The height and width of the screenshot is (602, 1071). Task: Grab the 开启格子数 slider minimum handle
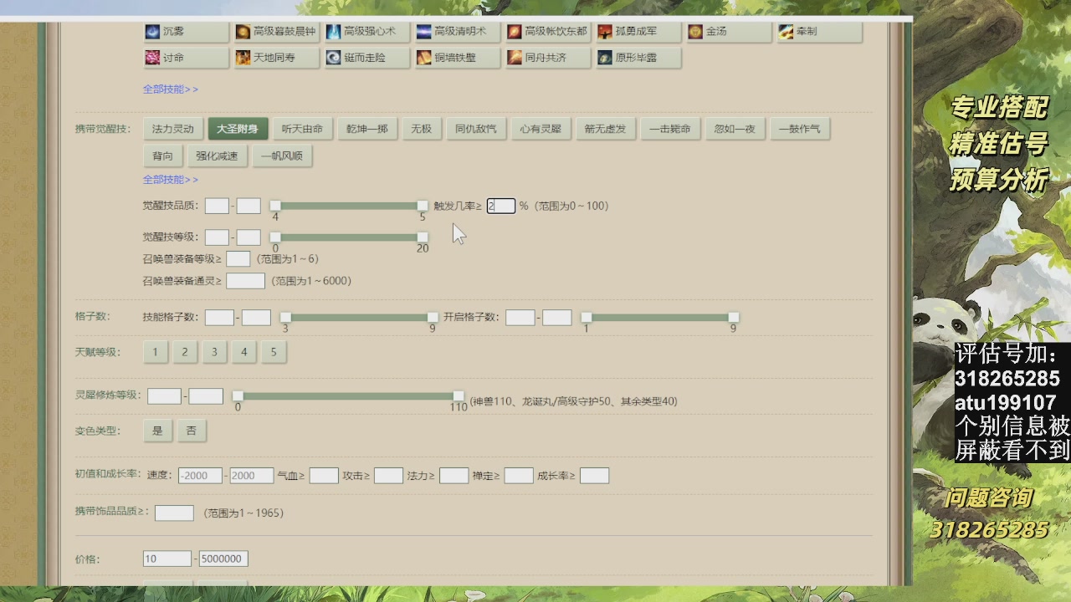587,317
